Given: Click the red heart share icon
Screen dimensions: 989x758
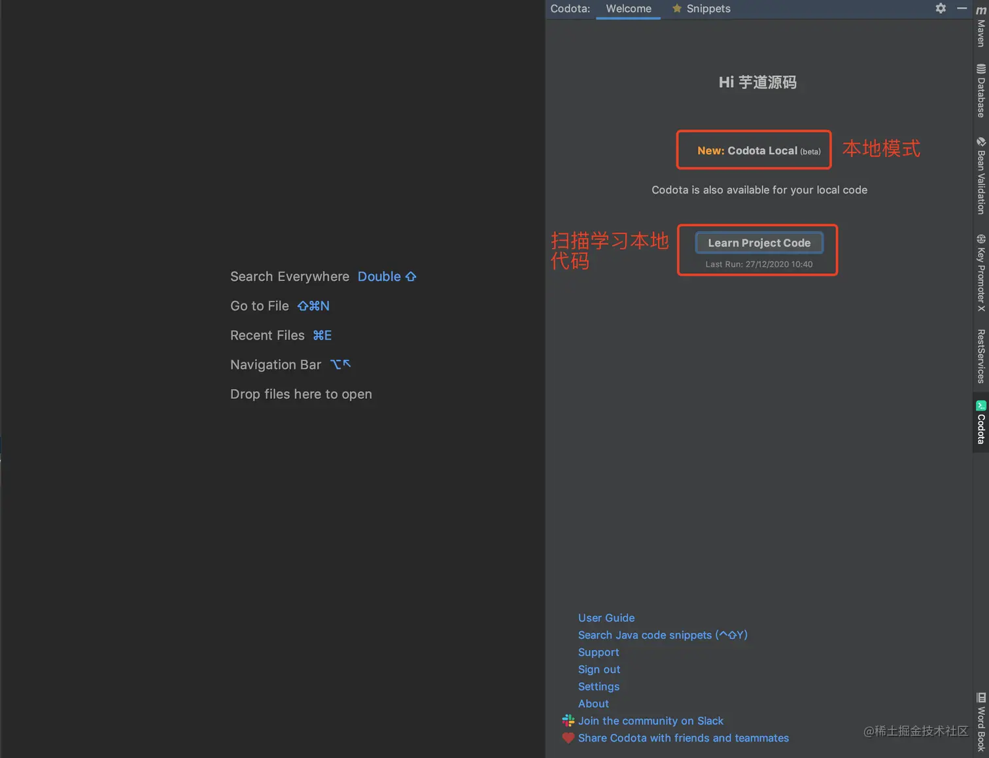Looking at the screenshot, I should tap(568, 738).
